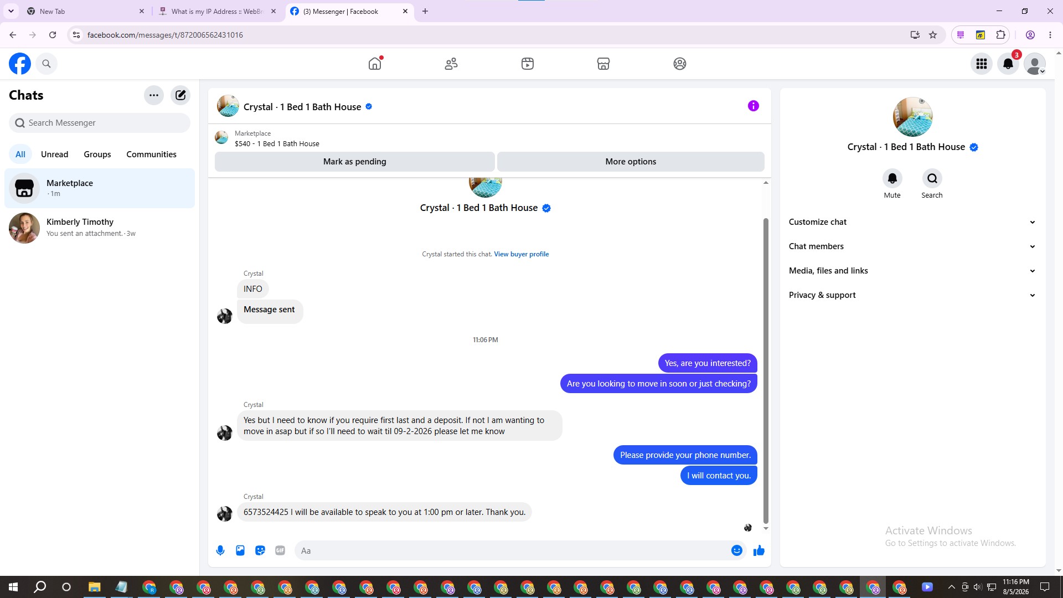
Task: Open Chrome profile icon in toolbar
Action: (1030, 35)
